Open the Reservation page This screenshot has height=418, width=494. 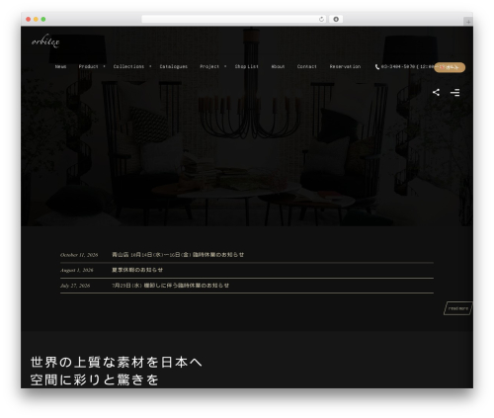point(345,66)
